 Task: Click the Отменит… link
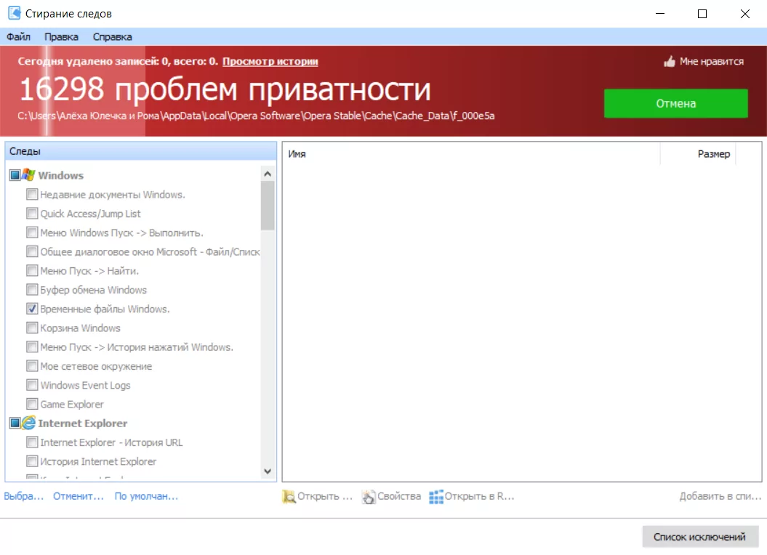tap(79, 496)
